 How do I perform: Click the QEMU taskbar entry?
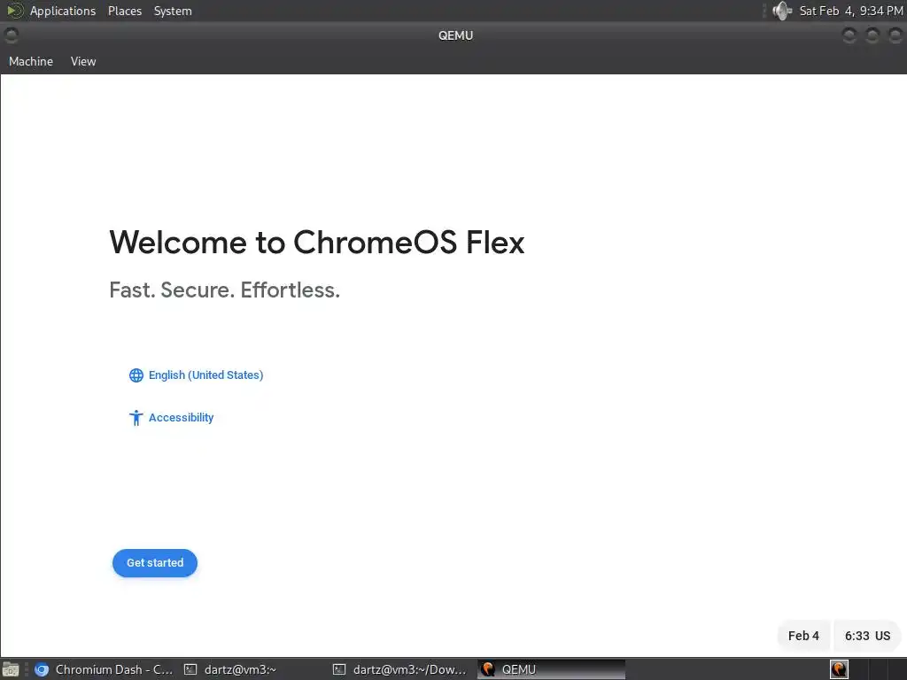click(551, 669)
